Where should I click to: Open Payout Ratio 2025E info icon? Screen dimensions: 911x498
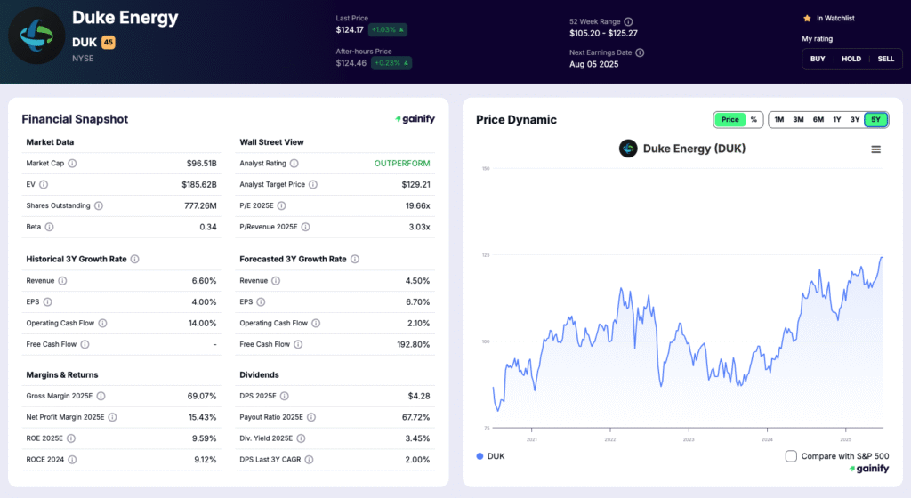point(311,417)
